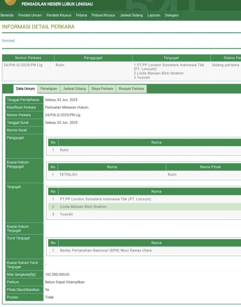The image size is (241, 307).
Task: Select the highlighted Linda Maisari Binti Ibrahim row
Action: coord(83,207)
